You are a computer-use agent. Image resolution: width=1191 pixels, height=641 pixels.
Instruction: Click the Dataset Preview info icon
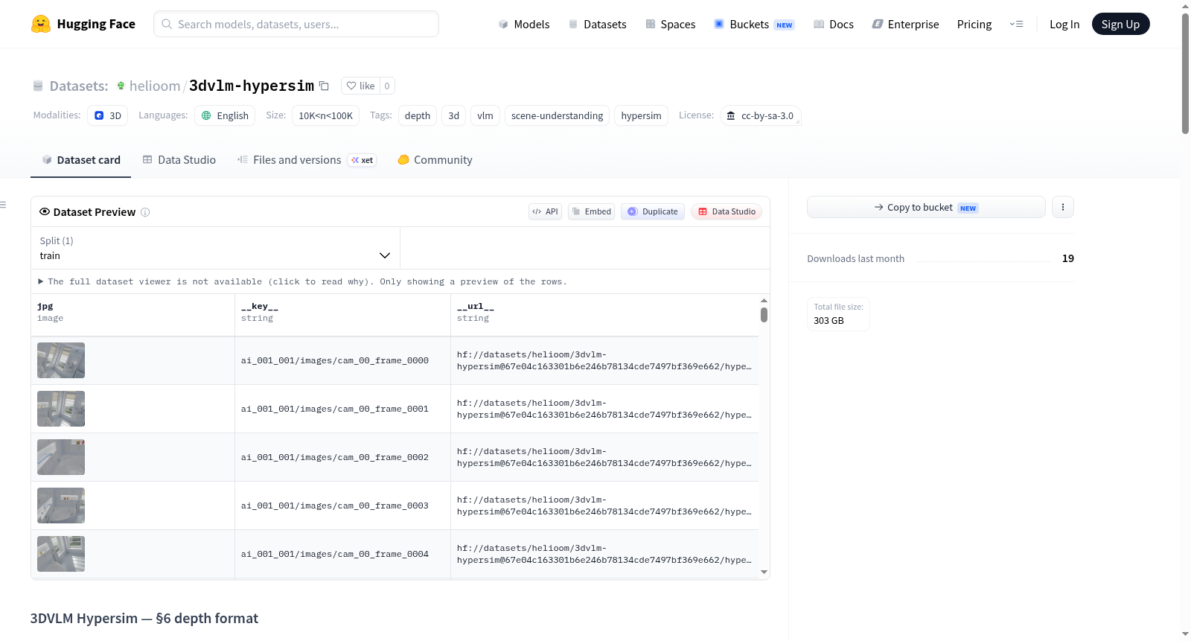pos(145,212)
